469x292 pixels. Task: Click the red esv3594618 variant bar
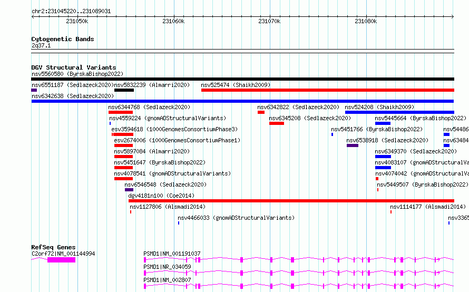[122, 134]
